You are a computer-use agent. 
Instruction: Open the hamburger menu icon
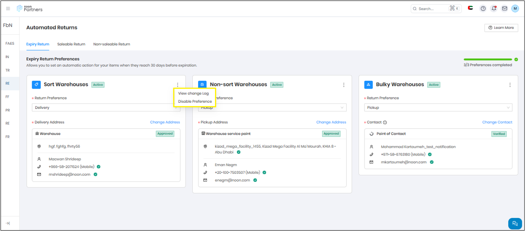pyautogui.click(x=8, y=9)
